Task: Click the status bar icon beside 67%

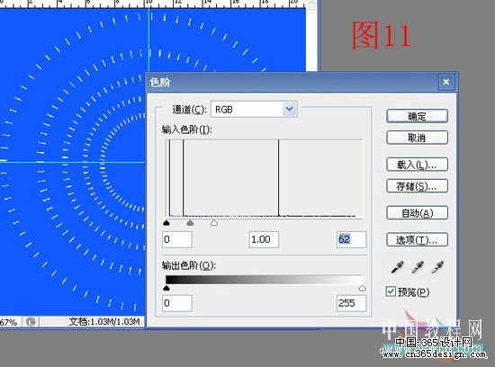Action: coord(31,322)
